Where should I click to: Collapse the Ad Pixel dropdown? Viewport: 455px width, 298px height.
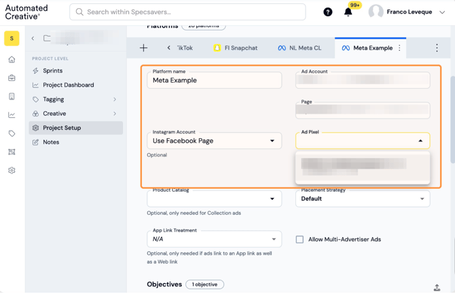click(x=420, y=141)
